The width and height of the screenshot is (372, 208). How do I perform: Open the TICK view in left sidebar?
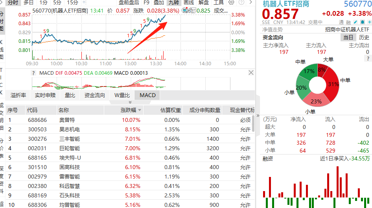[x=2, y=81]
